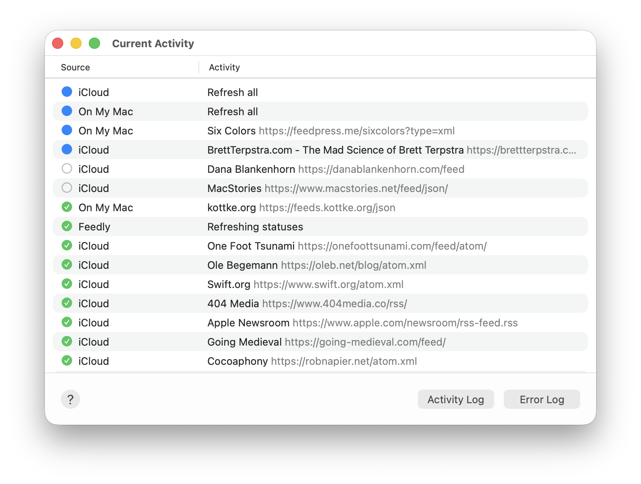
Task: Click green checkmark on 404 Media row
Action: 67,303
